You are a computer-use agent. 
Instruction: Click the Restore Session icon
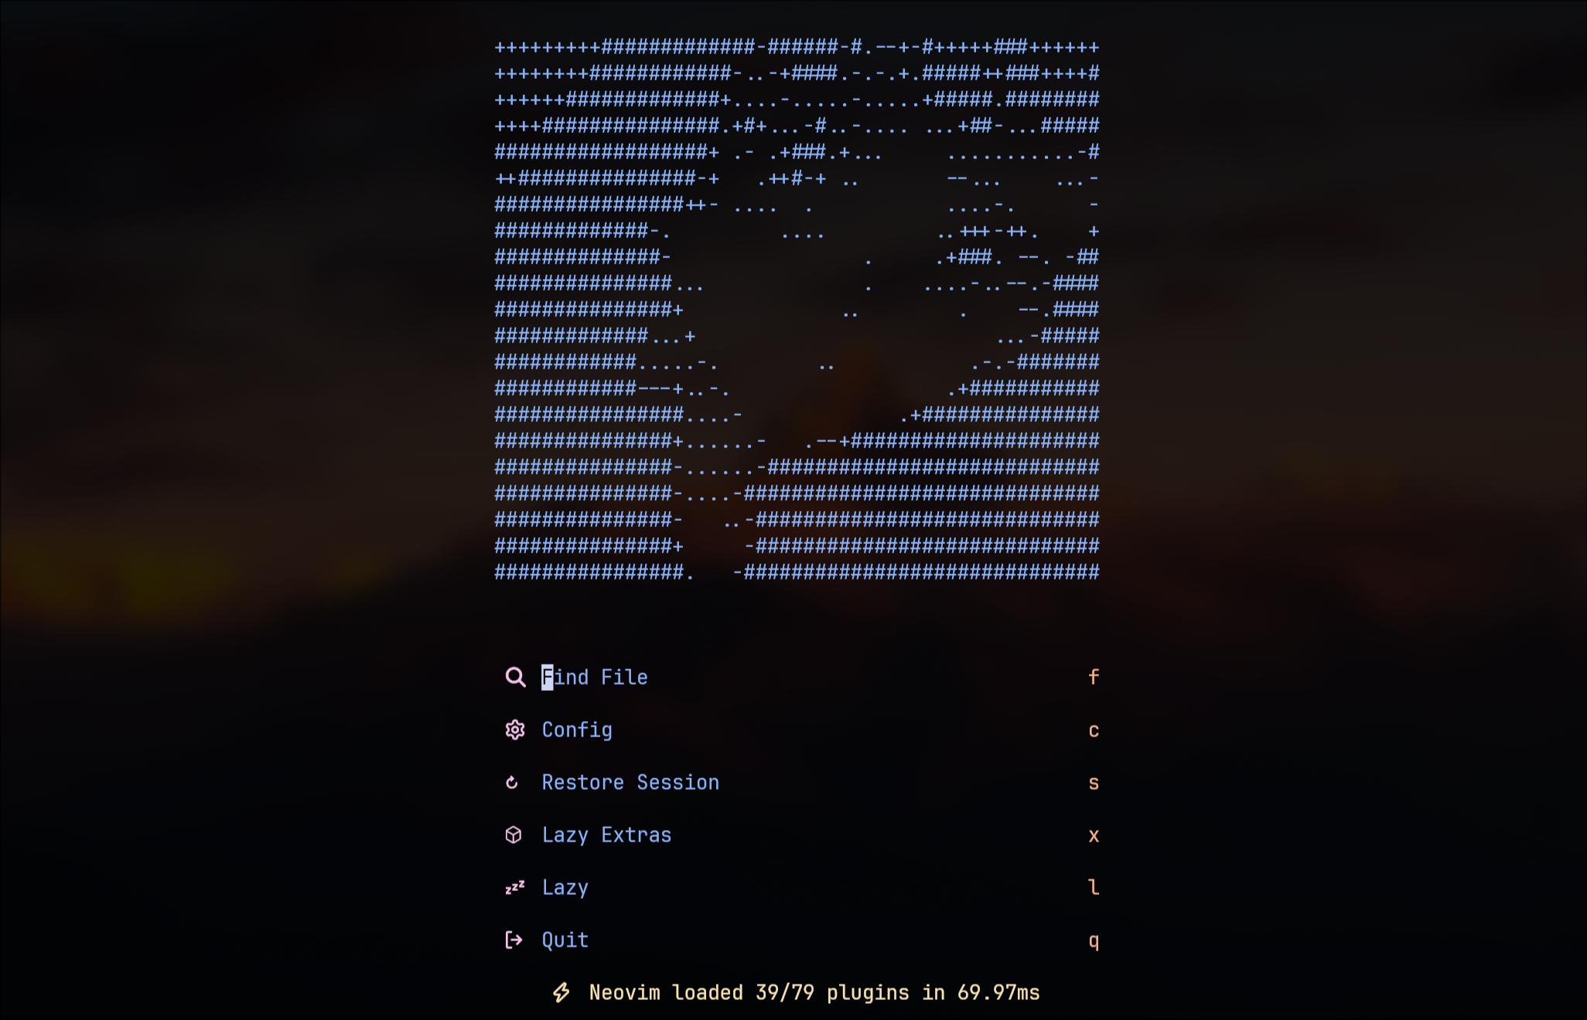coord(513,782)
